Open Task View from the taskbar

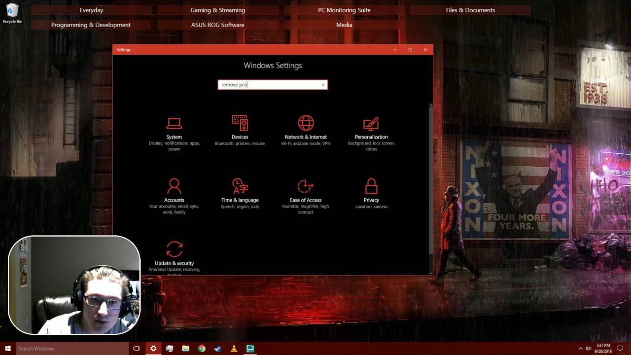pos(137,349)
